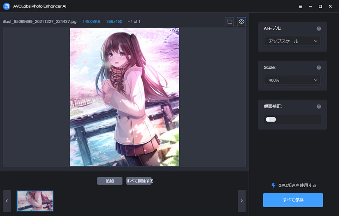The height and width of the screenshot is (216, 339).
Task: Click the crop tool icon
Action: 229,22
